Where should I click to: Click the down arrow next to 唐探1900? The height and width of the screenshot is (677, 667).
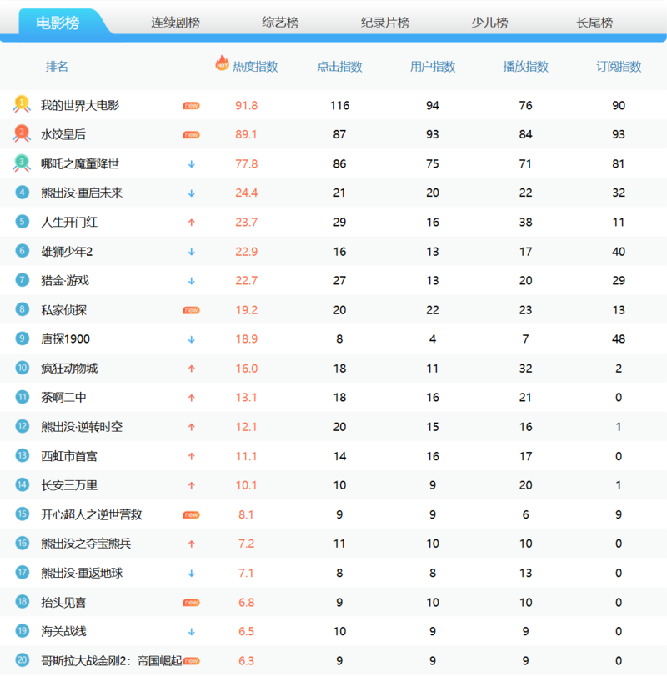(191, 339)
